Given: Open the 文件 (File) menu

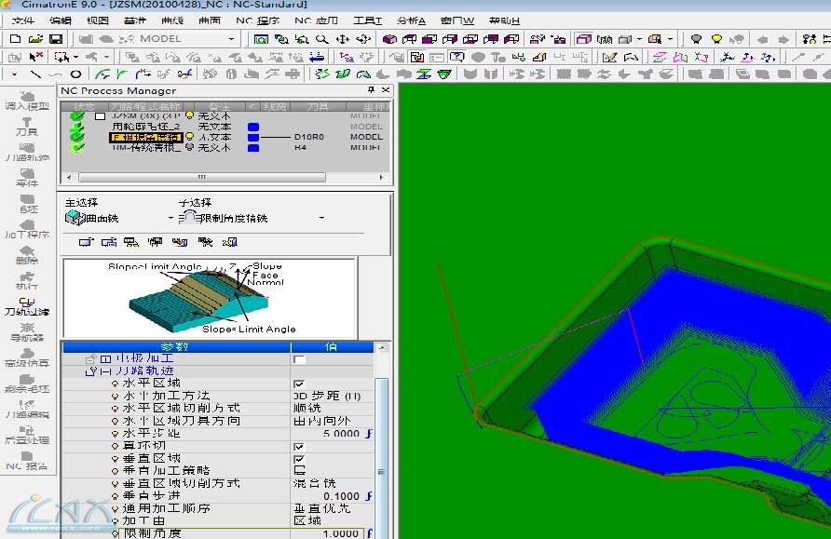Looking at the screenshot, I should coord(23,20).
